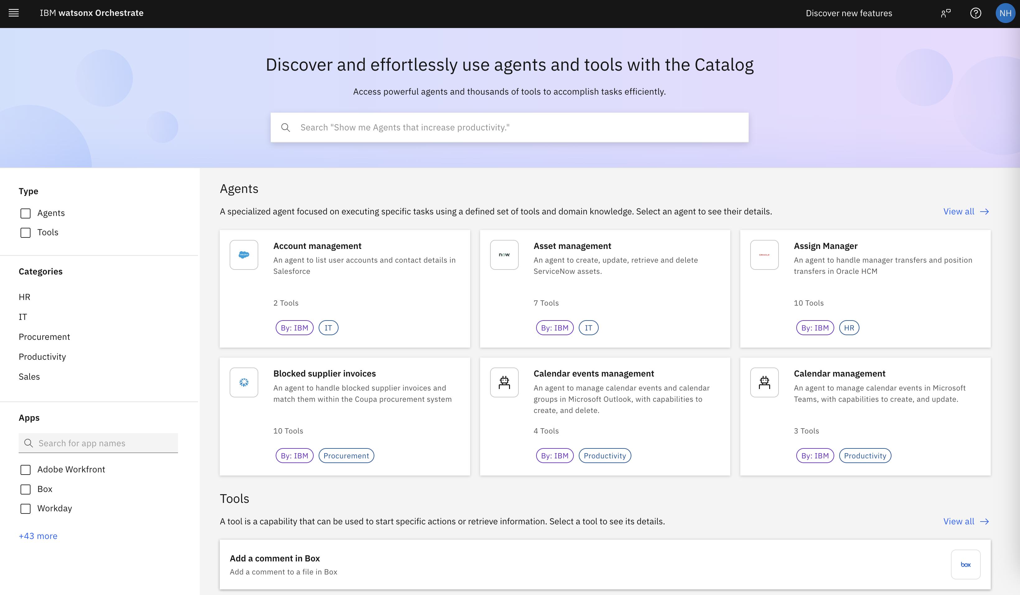Click HR tag on Assign Manager card

[x=849, y=328]
